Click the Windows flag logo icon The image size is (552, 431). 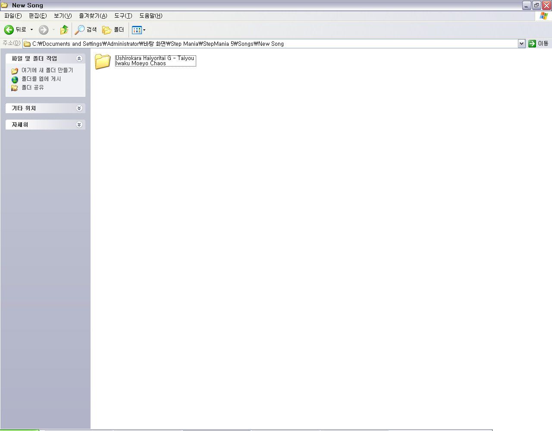coord(543,16)
